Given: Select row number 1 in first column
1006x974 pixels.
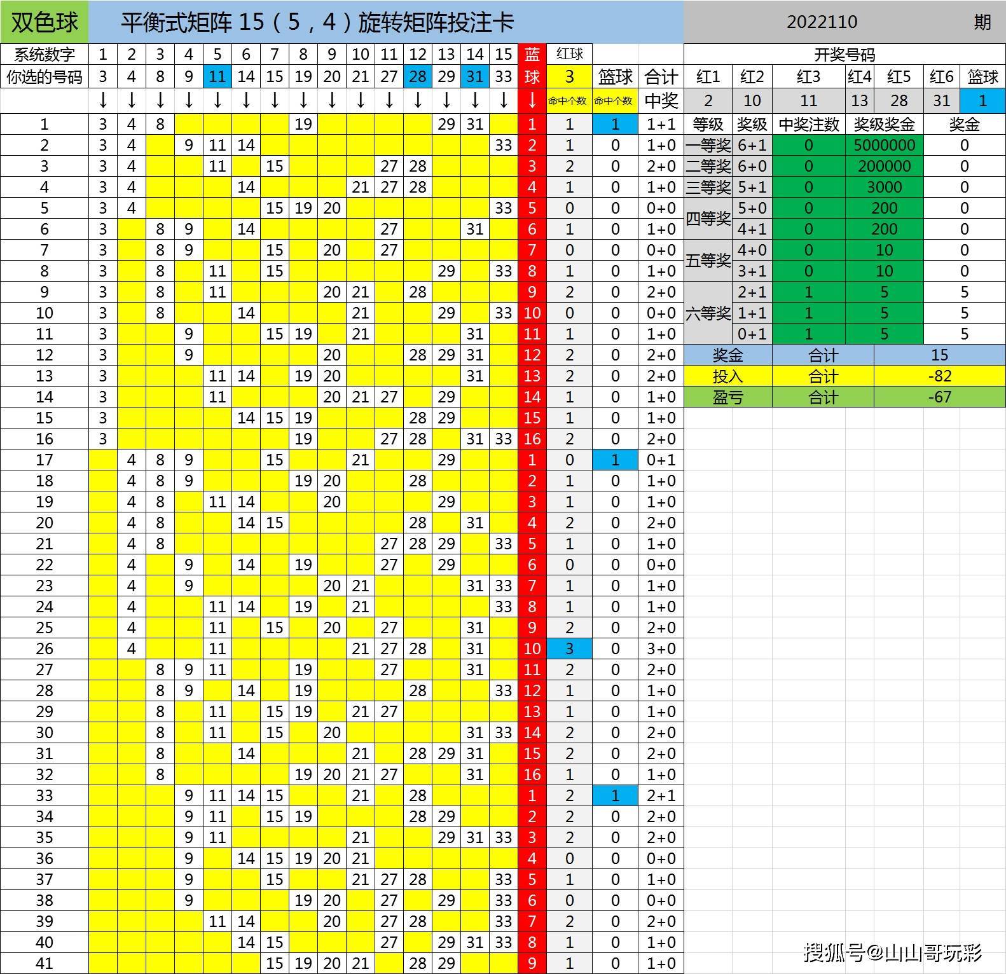Looking at the screenshot, I should [45, 125].
